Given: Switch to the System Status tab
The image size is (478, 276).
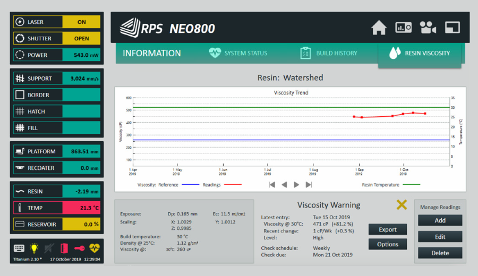Looking at the screenshot, I should (238, 53).
